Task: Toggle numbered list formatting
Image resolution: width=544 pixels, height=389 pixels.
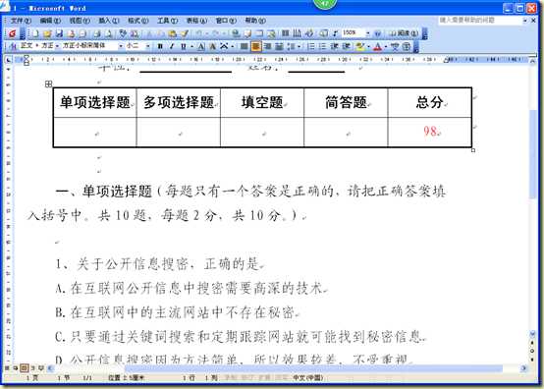Action: (x=311, y=46)
